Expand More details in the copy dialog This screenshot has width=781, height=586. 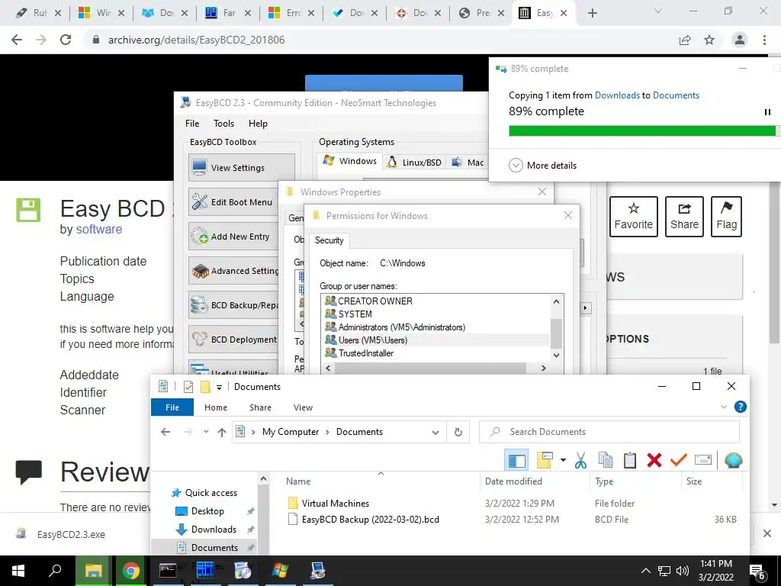tap(542, 166)
